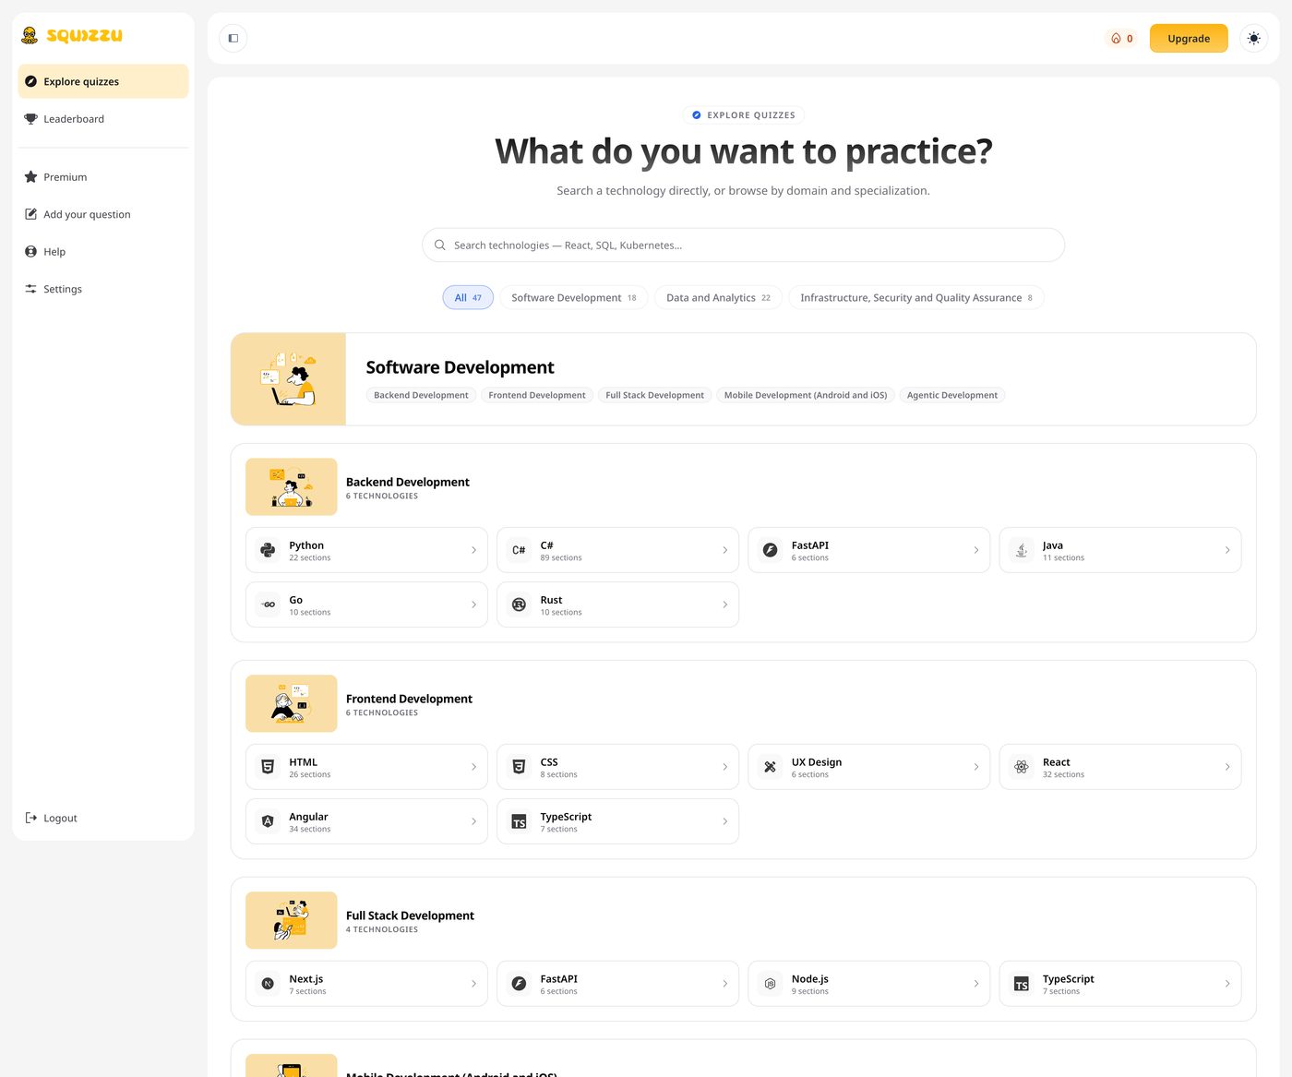Click the Upgrade button
The height and width of the screenshot is (1077, 1292).
point(1189,39)
